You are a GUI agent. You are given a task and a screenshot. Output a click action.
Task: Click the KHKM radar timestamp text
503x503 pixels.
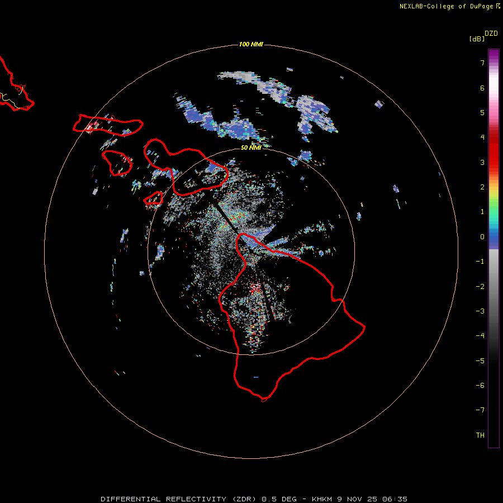[359, 499]
